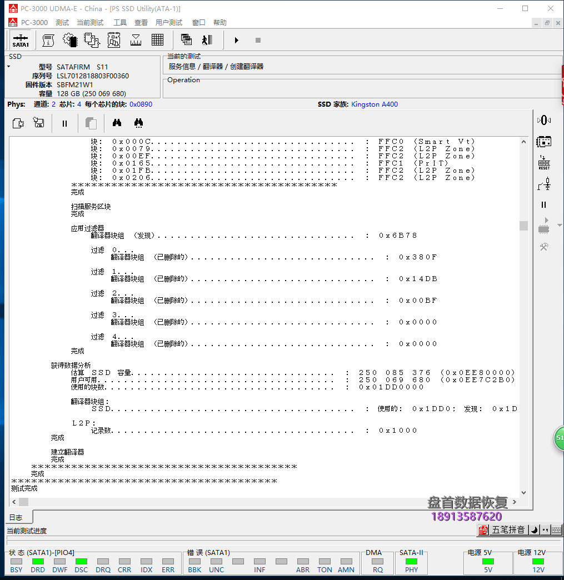Click the exit door toolbar icon

tap(207, 40)
